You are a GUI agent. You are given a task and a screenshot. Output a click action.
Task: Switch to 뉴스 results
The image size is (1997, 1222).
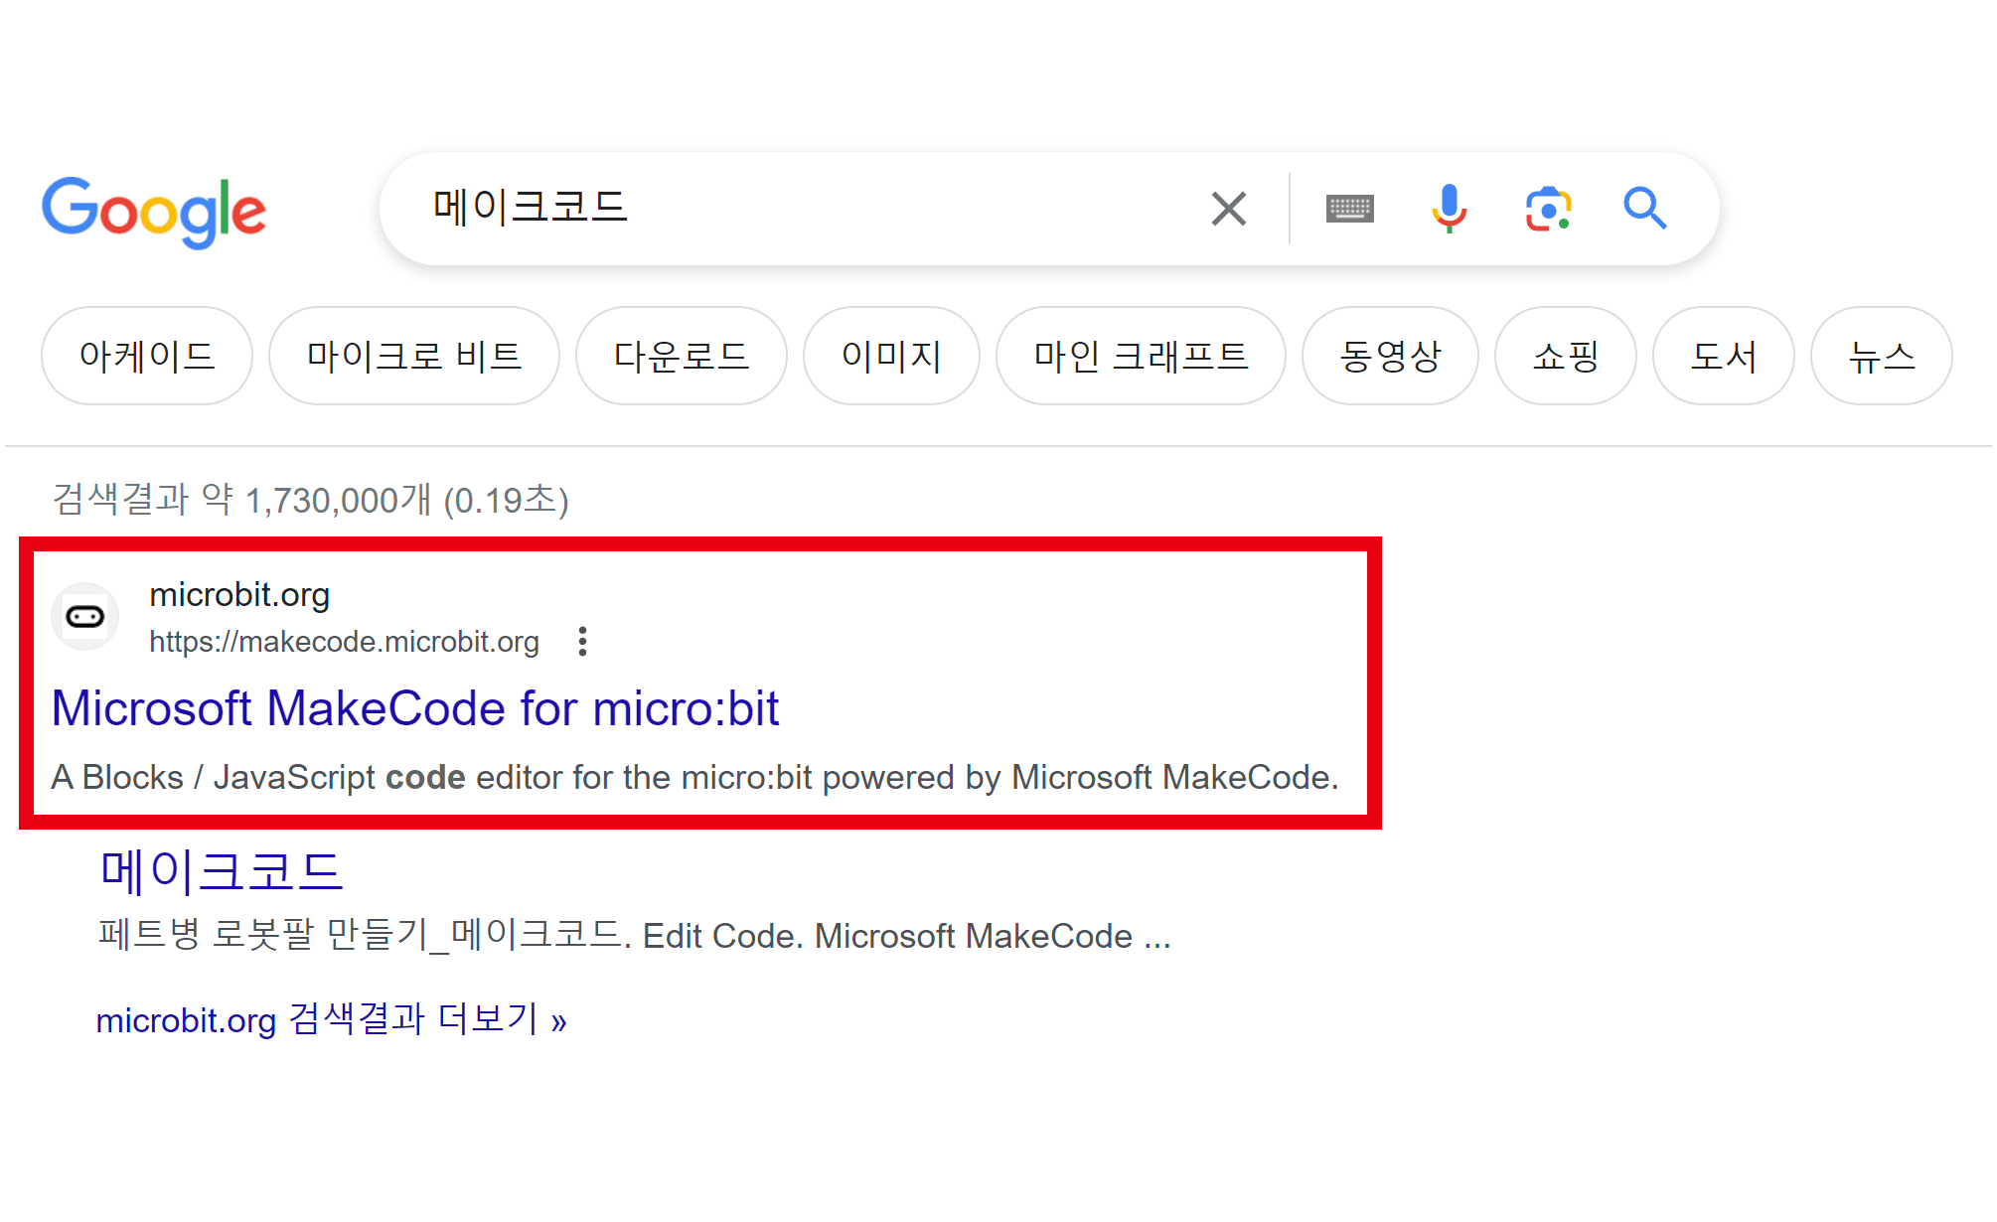pos(1882,356)
